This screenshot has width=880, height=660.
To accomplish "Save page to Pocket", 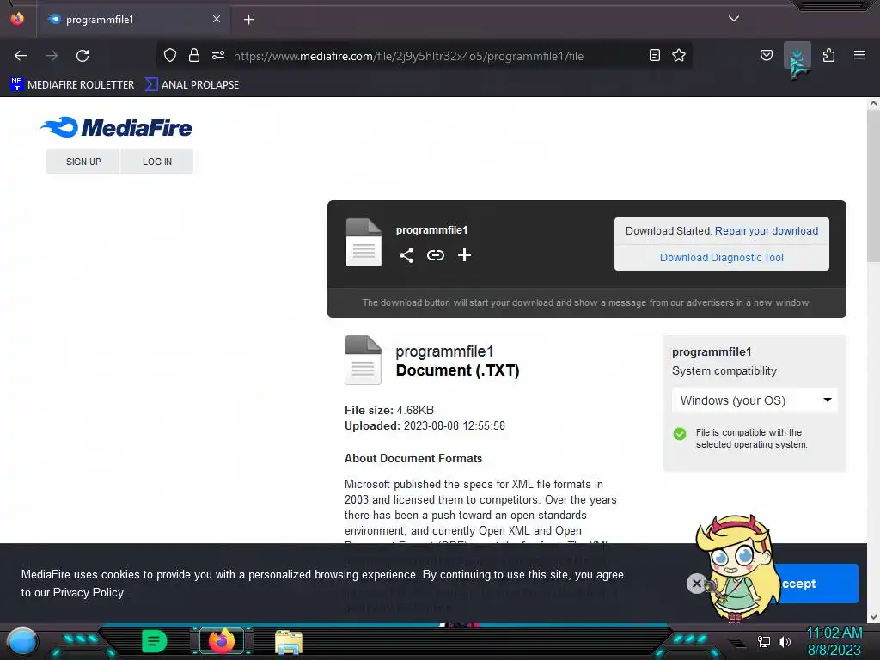I will tap(766, 55).
